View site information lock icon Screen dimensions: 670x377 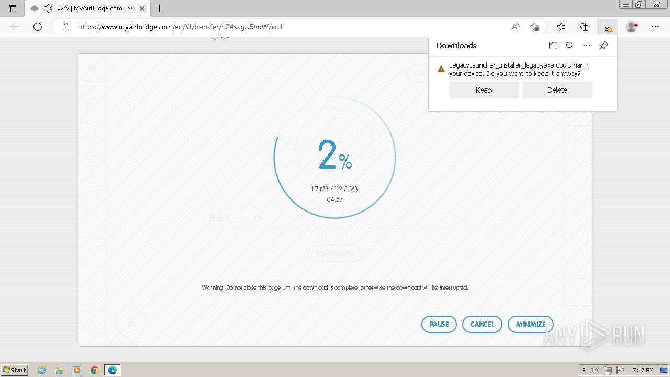coord(65,27)
